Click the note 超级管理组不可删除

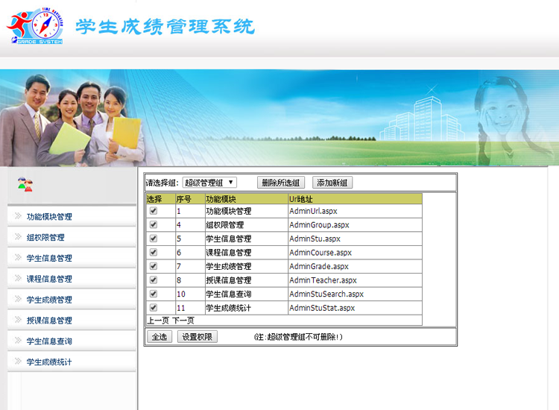click(298, 337)
